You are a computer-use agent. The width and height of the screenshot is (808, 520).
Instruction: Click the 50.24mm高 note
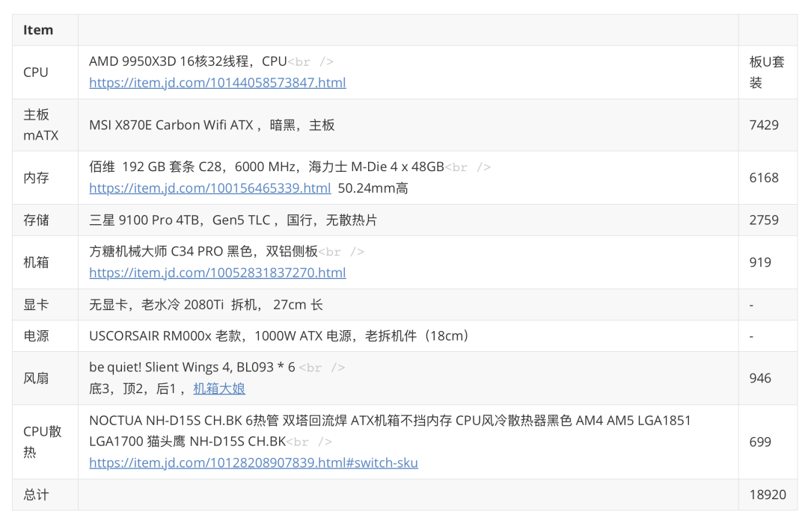coord(373,188)
